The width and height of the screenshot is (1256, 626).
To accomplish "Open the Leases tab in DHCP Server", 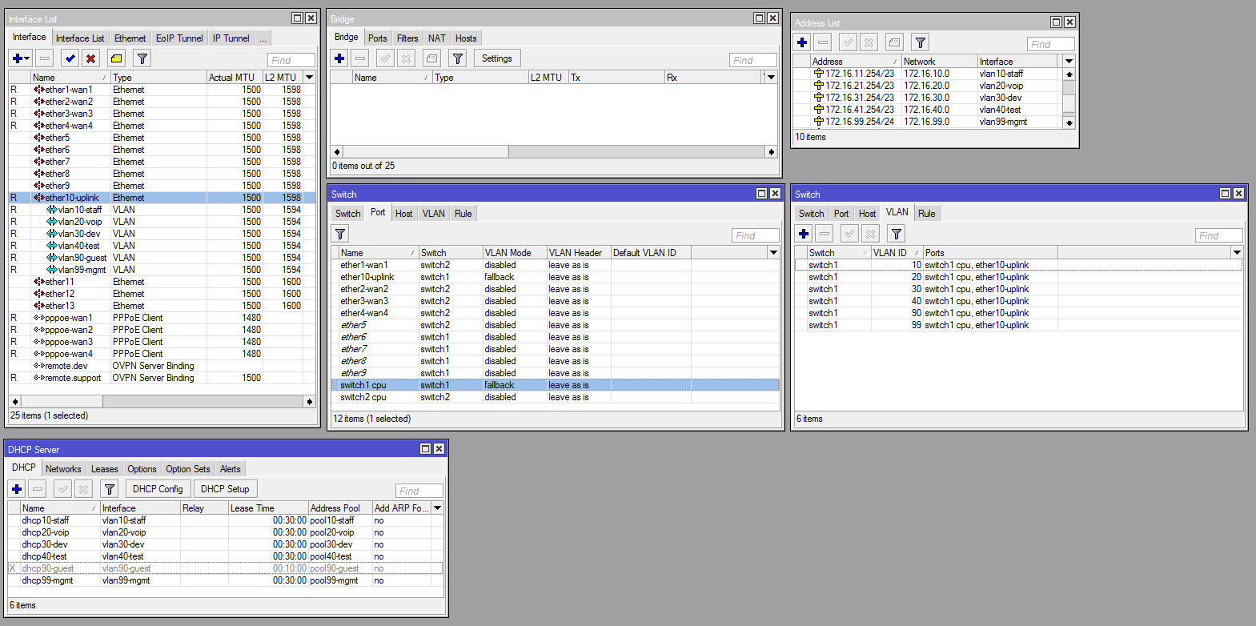I will tap(104, 469).
